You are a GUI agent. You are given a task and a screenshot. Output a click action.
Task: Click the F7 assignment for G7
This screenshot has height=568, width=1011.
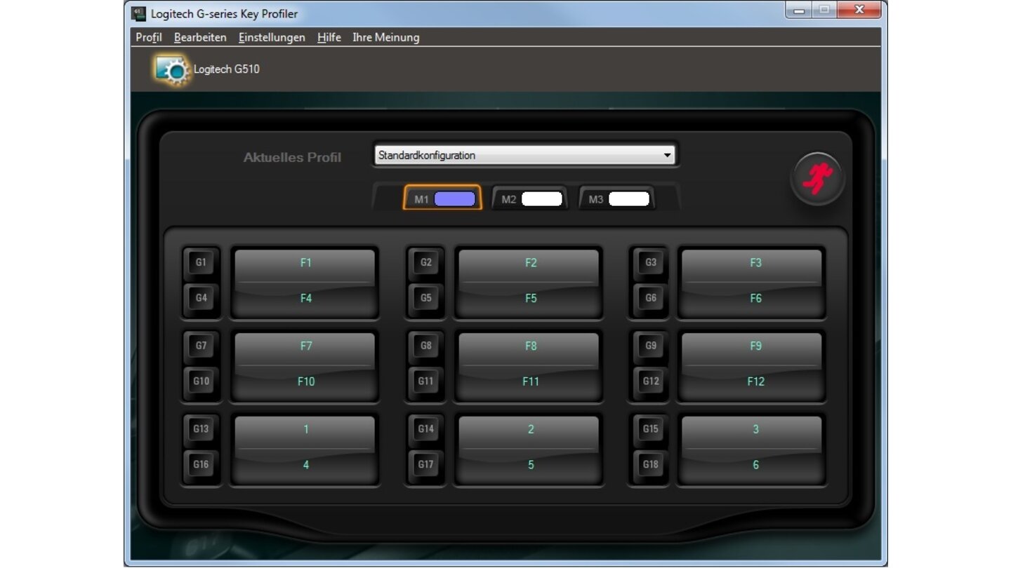305,348
